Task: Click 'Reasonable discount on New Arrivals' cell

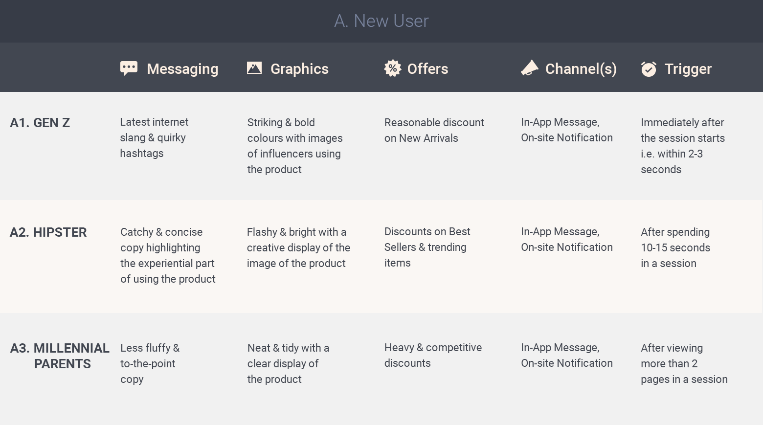Action: click(434, 130)
